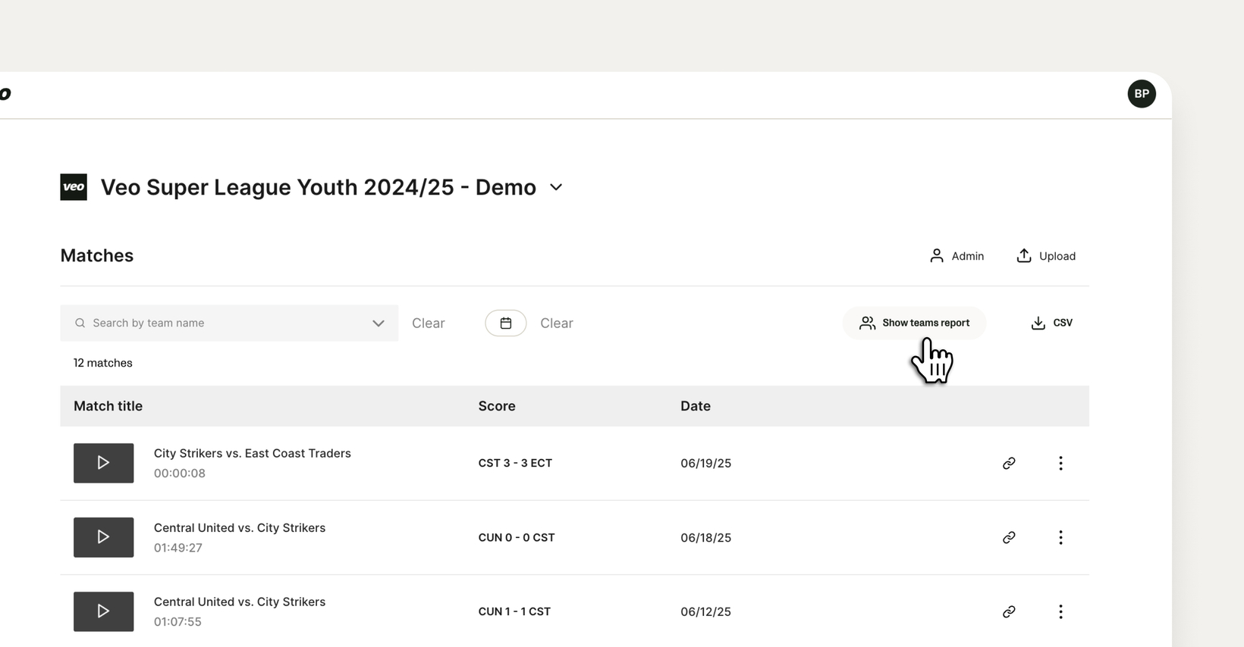
Task: Select the CUN 1 - 1 CST score
Action: point(514,611)
